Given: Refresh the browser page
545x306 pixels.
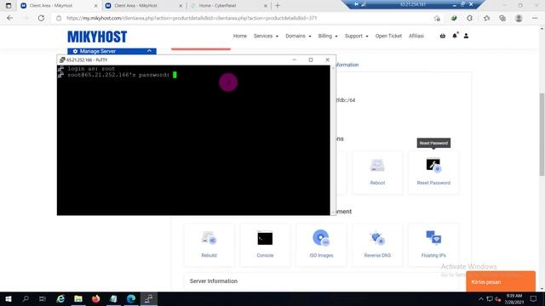Looking at the screenshot, I should 41,18.
